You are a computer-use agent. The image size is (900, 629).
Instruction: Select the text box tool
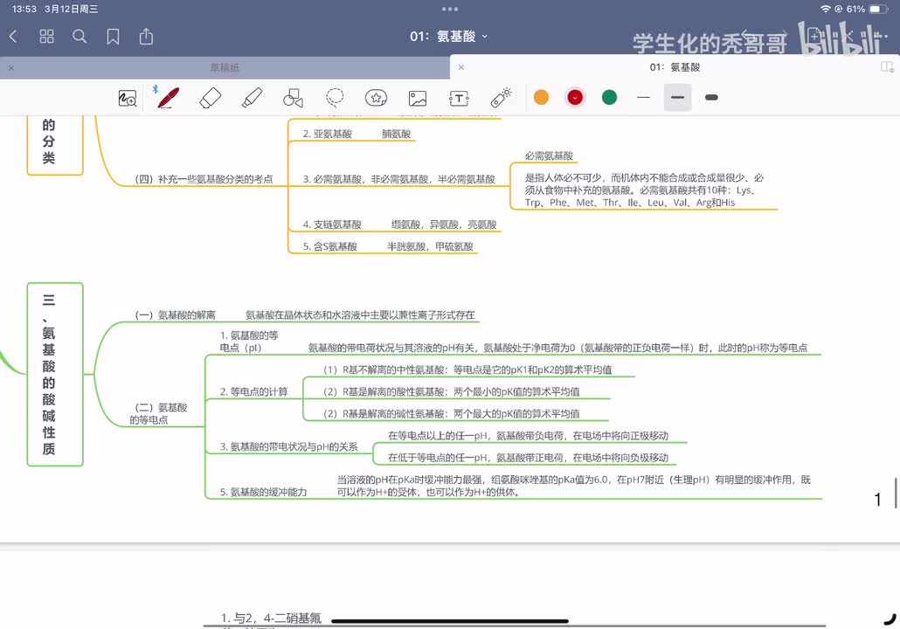(x=459, y=98)
